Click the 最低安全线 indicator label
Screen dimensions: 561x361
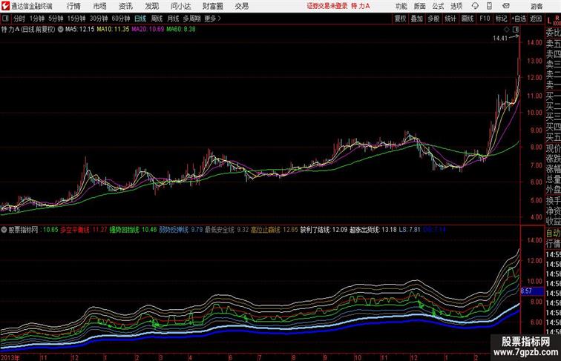(x=220, y=230)
